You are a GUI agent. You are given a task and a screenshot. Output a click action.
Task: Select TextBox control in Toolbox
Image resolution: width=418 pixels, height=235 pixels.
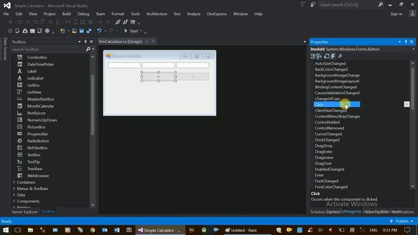coord(33,155)
